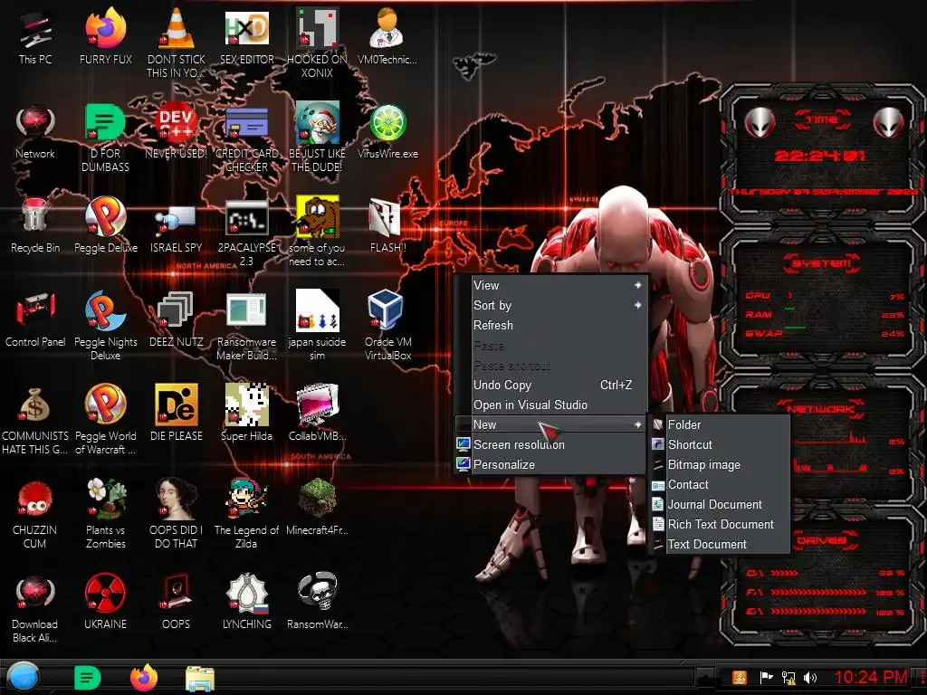Open Screen resolution from context menu
927x695 pixels.
(550, 445)
